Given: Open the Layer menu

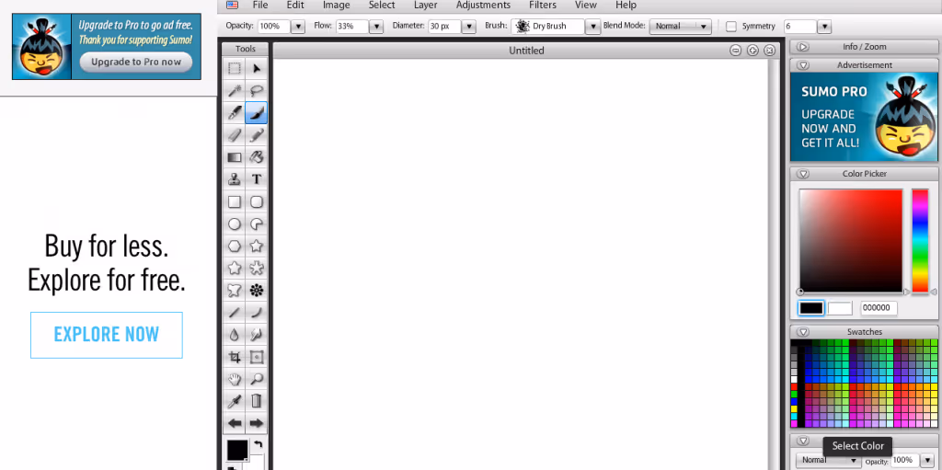Looking at the screenshot, I should (x=425, y=5).
